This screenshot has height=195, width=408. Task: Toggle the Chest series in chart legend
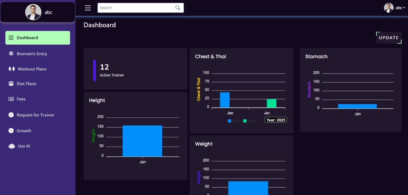pyautogui.click(x=234, y=121)
